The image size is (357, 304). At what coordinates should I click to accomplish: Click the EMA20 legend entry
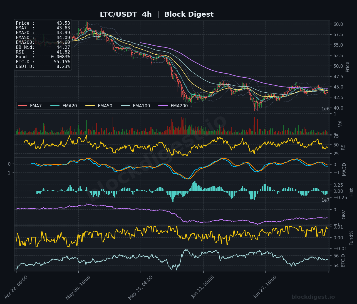[64, 106]
